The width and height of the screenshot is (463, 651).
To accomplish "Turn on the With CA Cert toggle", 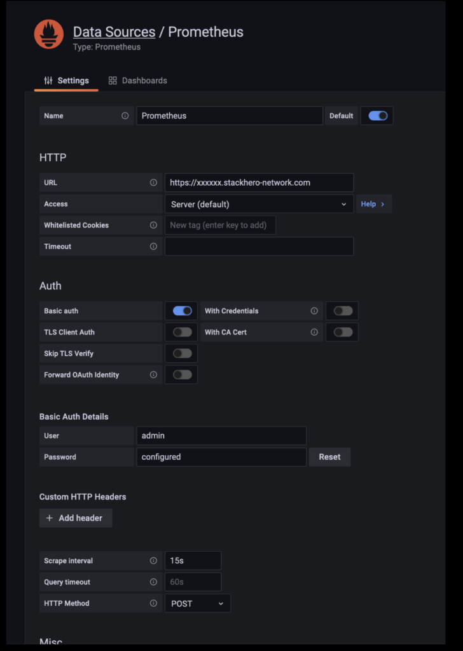I will click(x=343, y=332).
